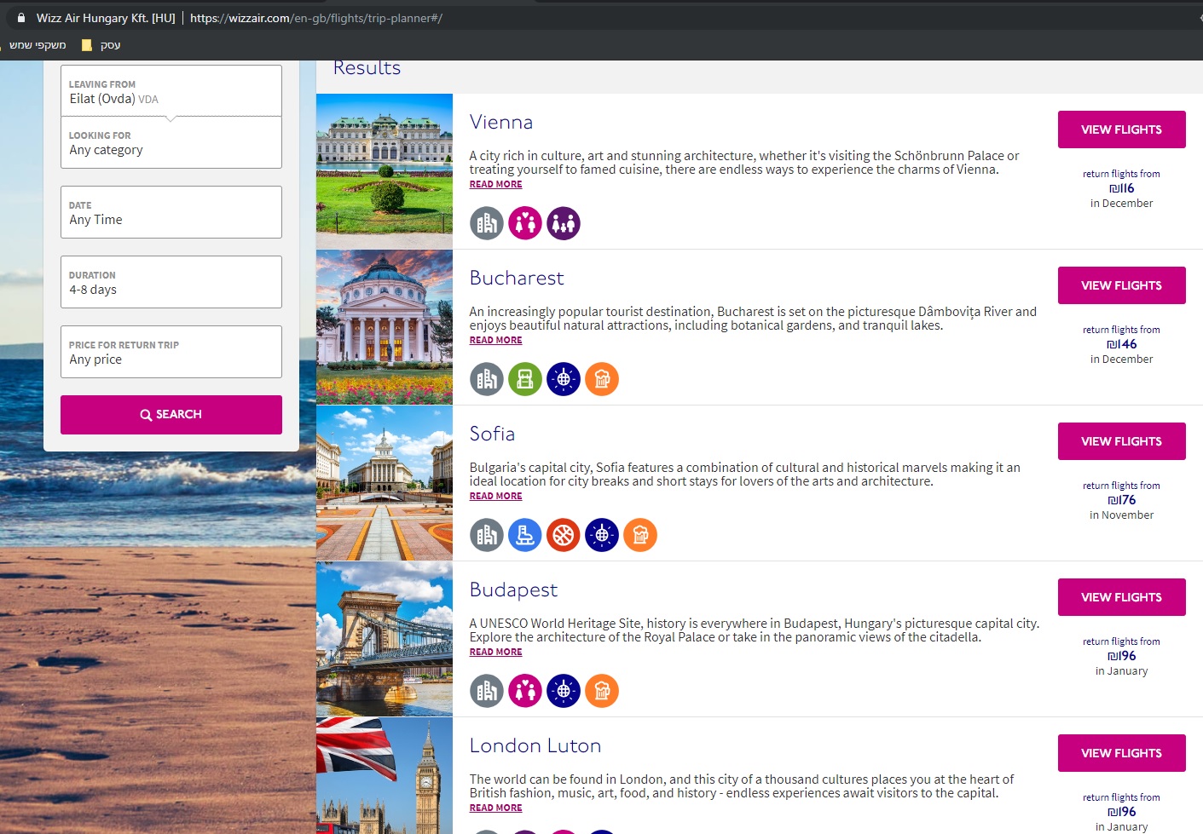Click the city break icon under Sofia

tap(487, 535)
